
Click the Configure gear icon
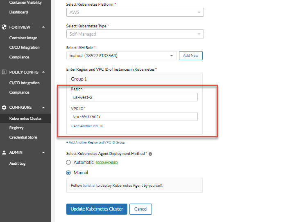tap(5, 108)
